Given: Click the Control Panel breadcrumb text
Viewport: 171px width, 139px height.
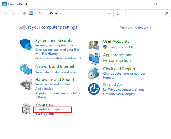Looking at the screenshot, I should (x=48, y=13).
